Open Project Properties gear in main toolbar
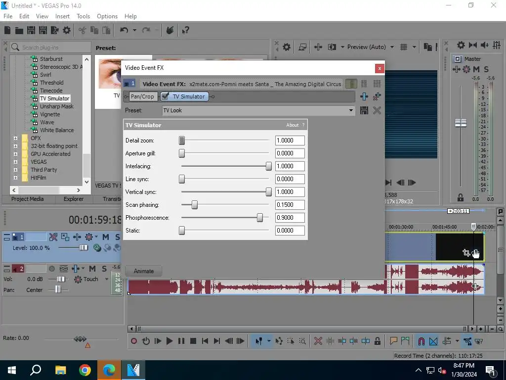 67,30
